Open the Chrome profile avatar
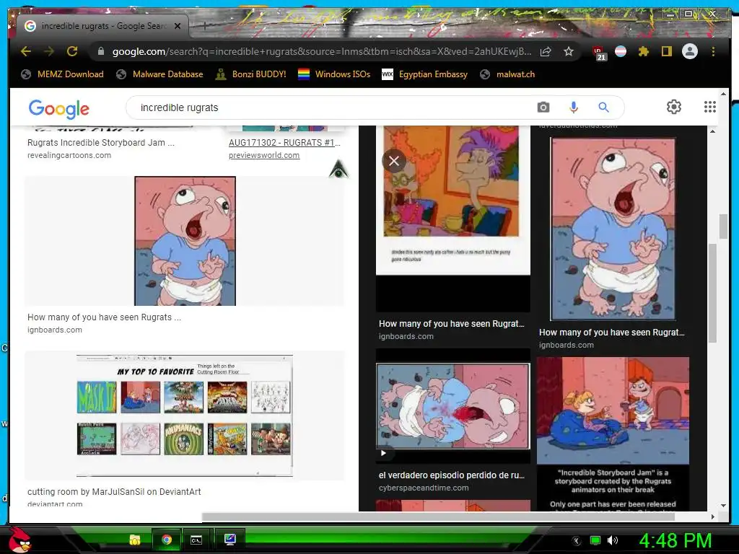The height and width of the screenshot is (554, 739). coord(690,51)
